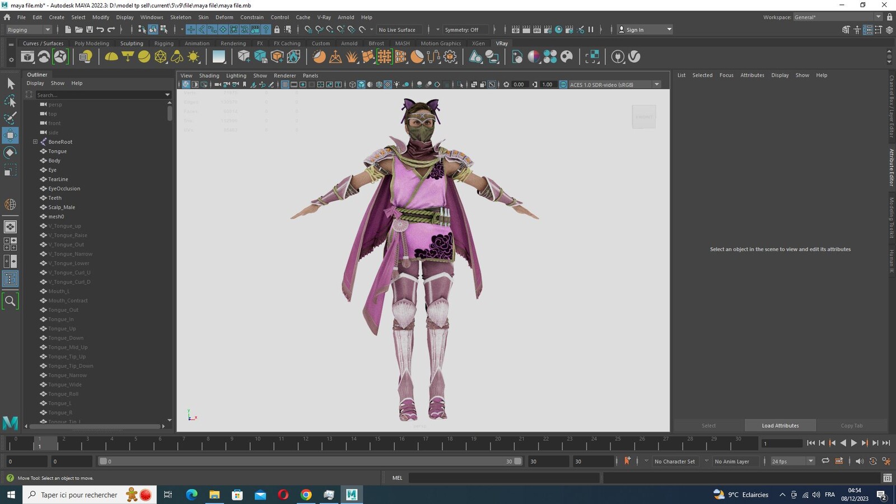Switch to the Arnold shelf tab
896x504 pixels.
pyautogui.click(x=349, y=43)
